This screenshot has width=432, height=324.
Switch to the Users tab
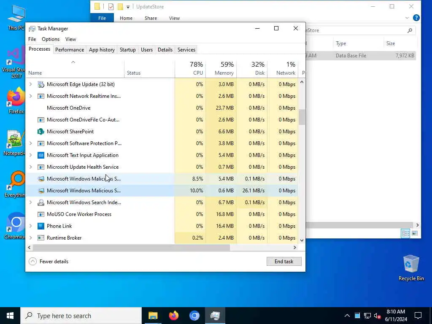[146, 50]
